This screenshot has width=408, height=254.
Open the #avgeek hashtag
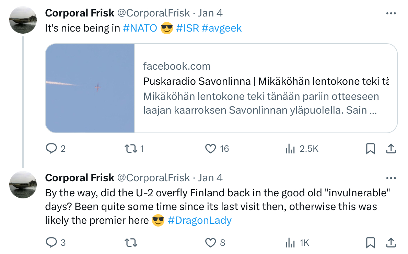click(222, 28)
